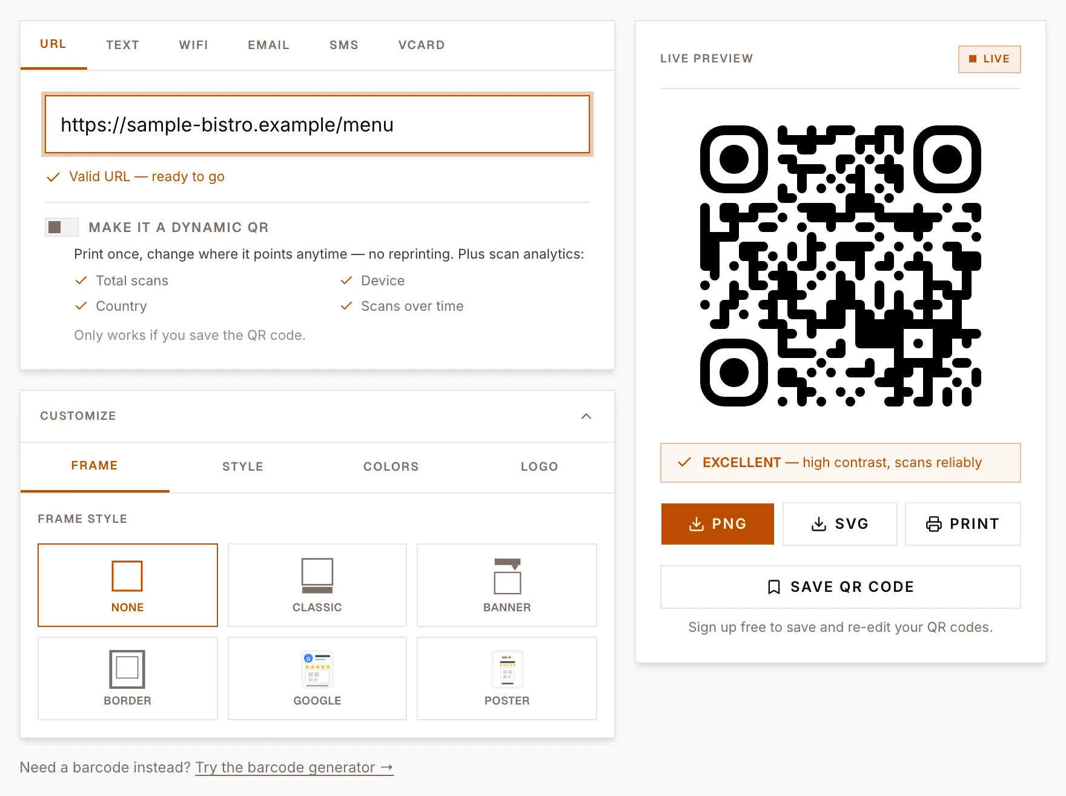Open the barcode generator link
Screen dimensions: 1066x796
294,768
